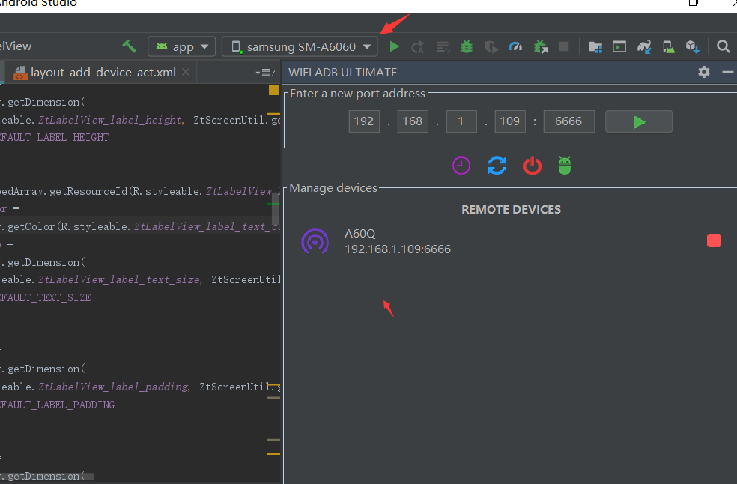Click DEFAULT_LABEL_HEIGHT text in the code
Image resolution: width=737 pixels, height=484 pixels.
tap(54, 137)
